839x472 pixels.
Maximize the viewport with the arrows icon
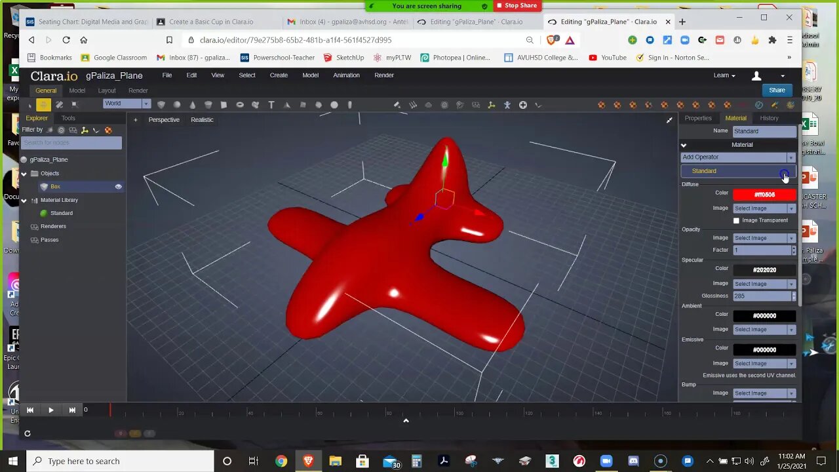click(669, 120)
